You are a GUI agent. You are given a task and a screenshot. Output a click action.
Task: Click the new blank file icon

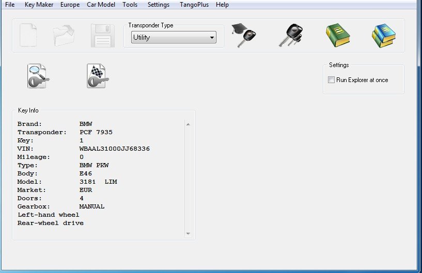[28, 35]
